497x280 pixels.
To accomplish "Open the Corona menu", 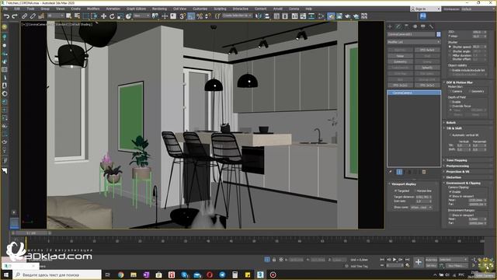I will click(x=294, y=9).
